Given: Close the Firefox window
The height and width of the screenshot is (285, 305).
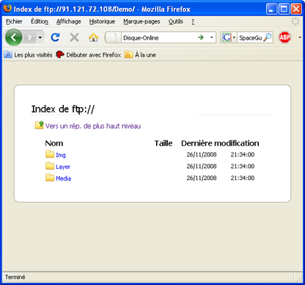Looking at the screenshot, I should (296, 9).
